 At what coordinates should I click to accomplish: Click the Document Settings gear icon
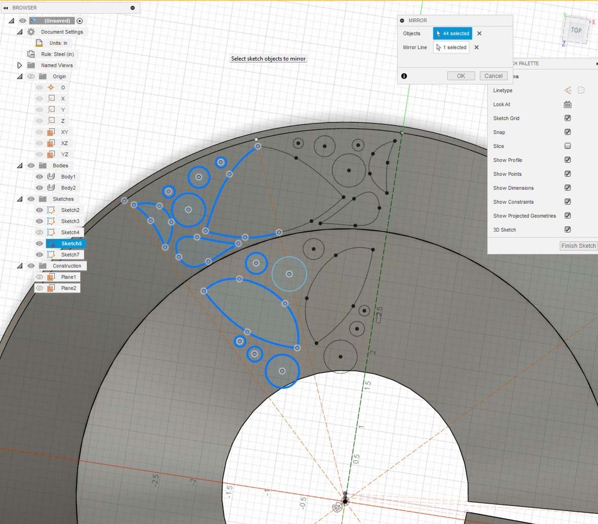(x=31, y=31)
